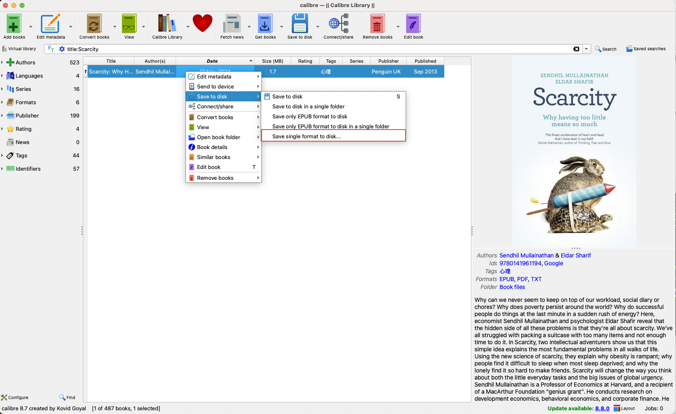
Task: Click the 8.8.0 update link
Action: tap(602, 408)
